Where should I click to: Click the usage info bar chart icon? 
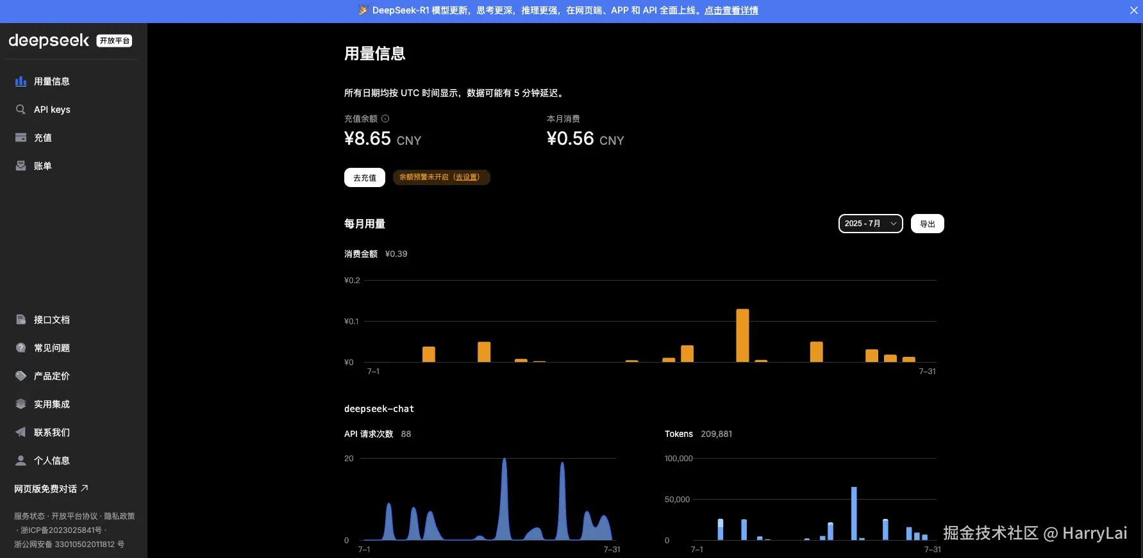(x=21, y=81)
